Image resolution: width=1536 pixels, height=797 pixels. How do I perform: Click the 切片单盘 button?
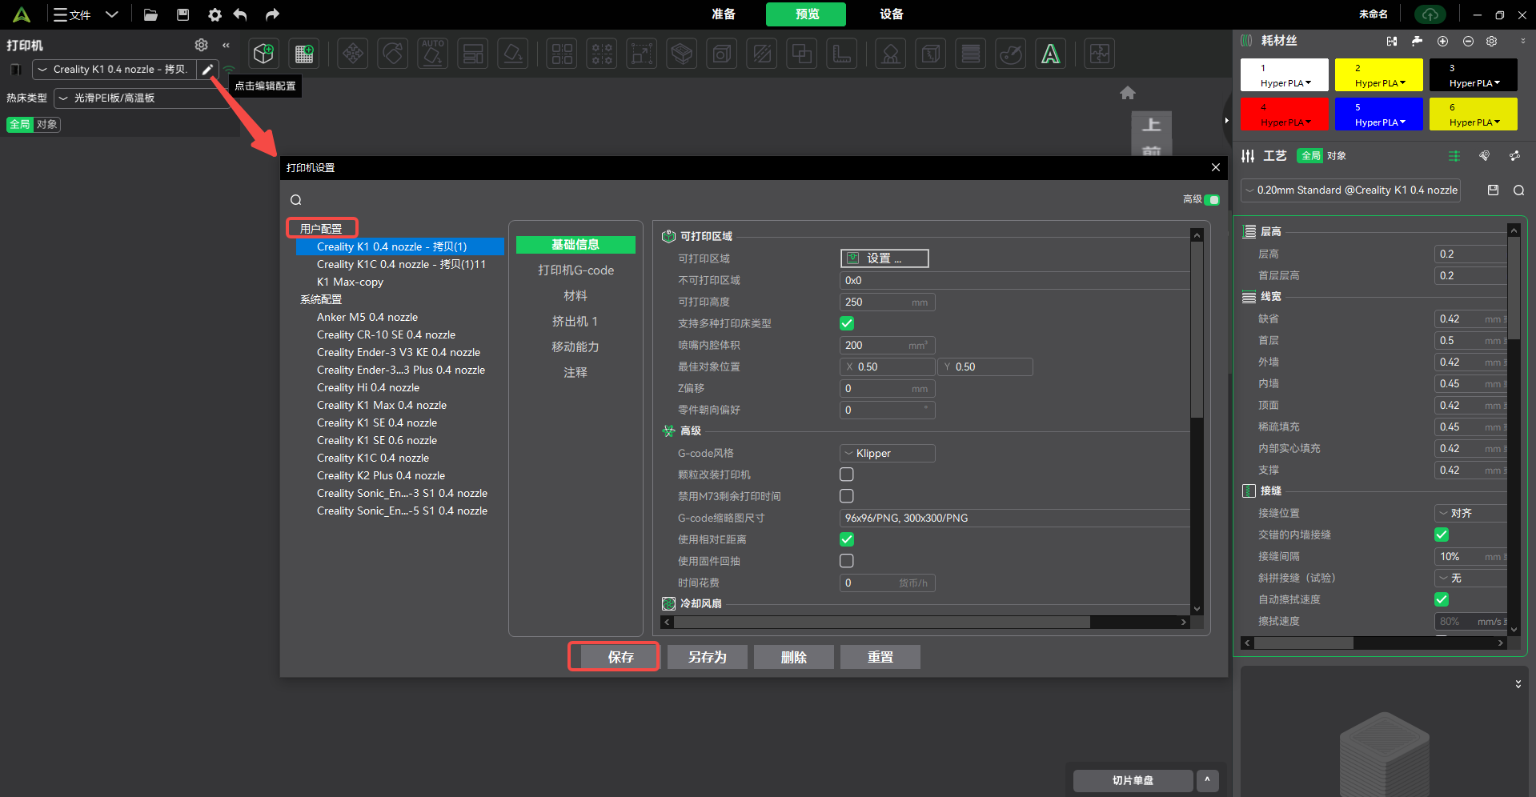[x=1133, y=780]
